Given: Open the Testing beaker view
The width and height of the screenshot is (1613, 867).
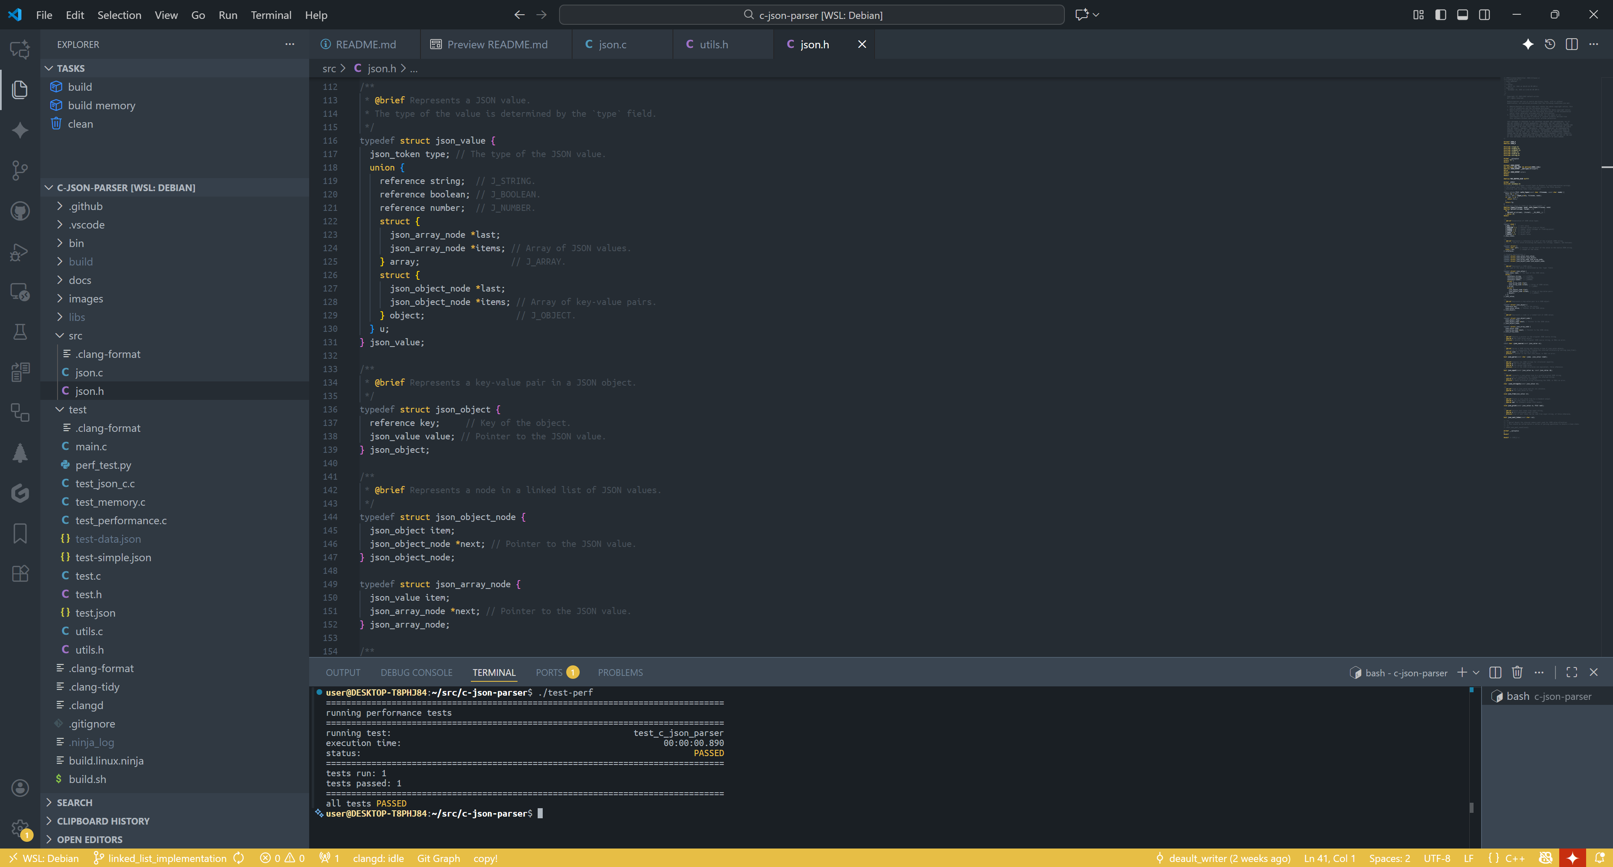Looking at the screenshot, I should pyautogui.click(x=20, y=332).
